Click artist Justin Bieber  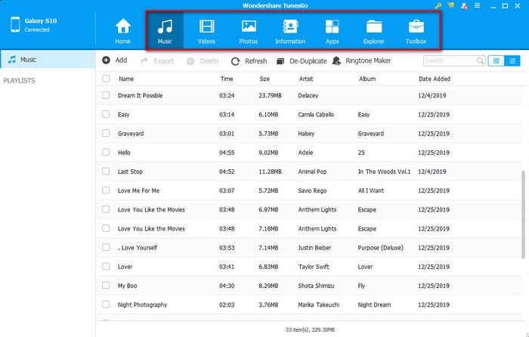coord(314,248)
